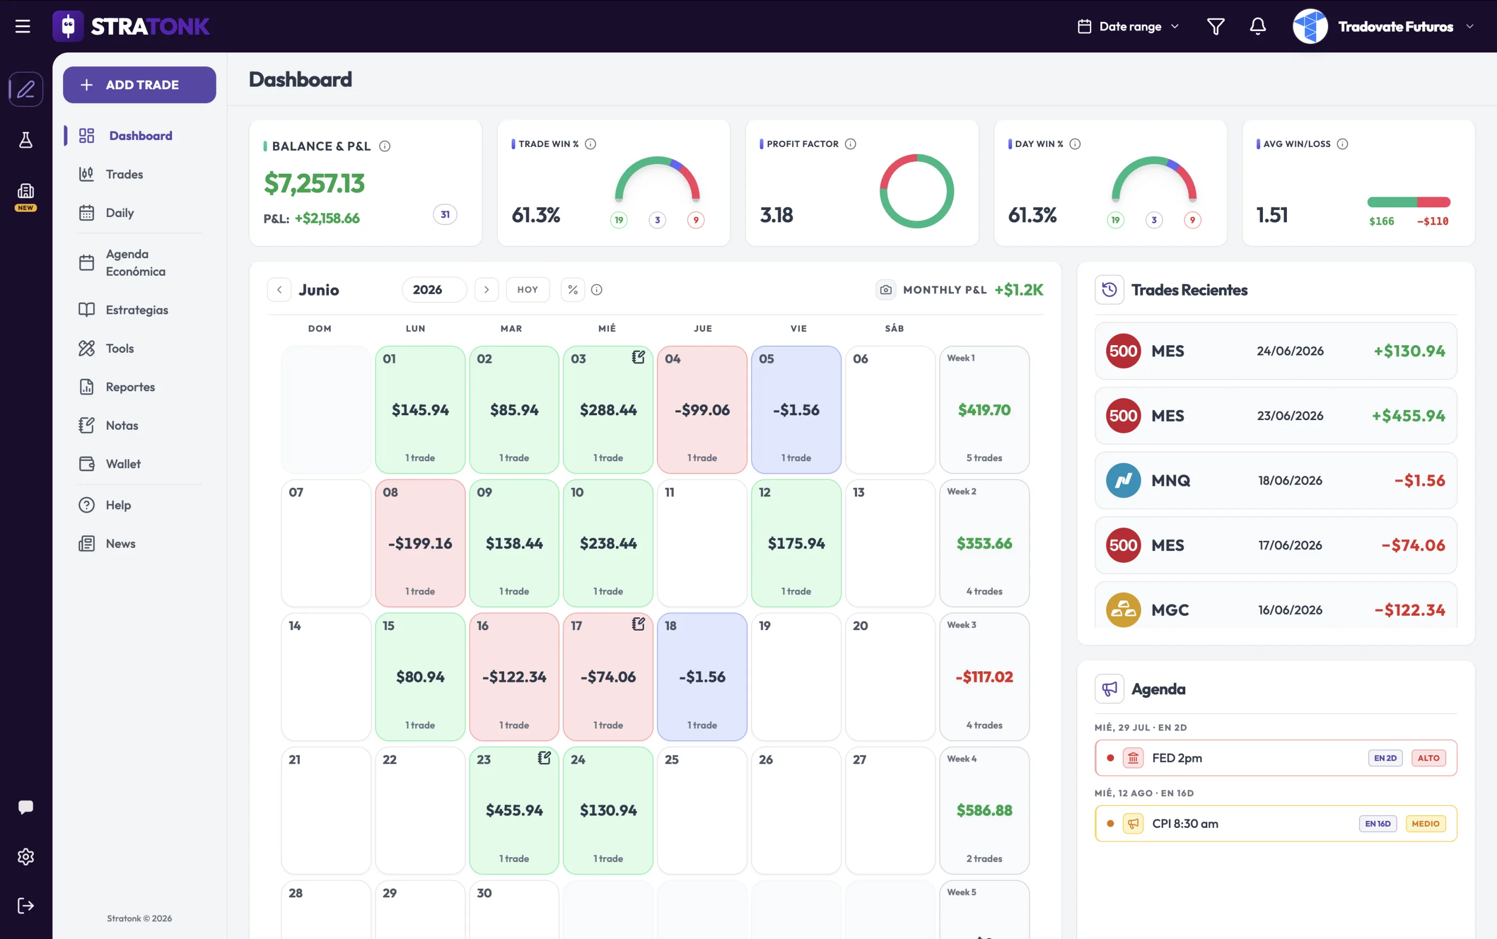Open the 2026 year selector

434,290
